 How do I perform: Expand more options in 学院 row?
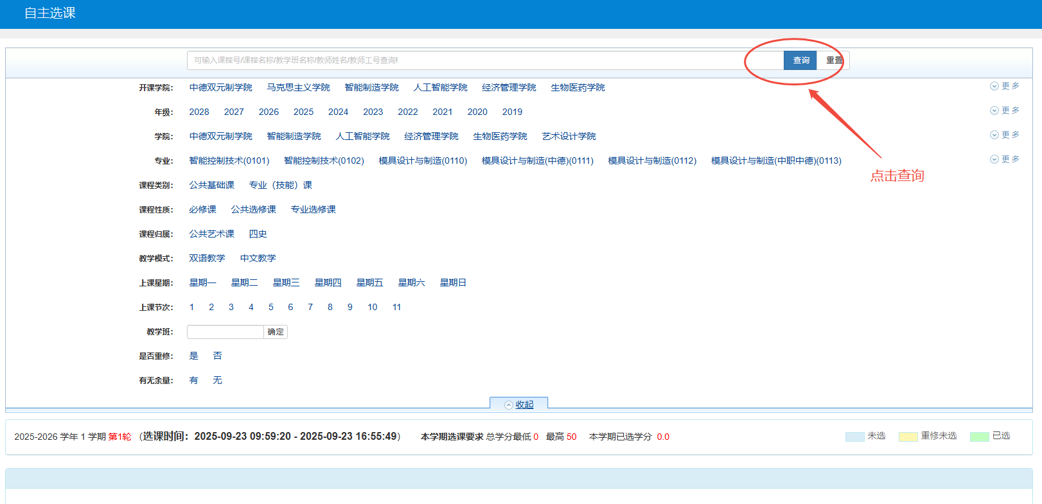click(x=1005, y=135)
